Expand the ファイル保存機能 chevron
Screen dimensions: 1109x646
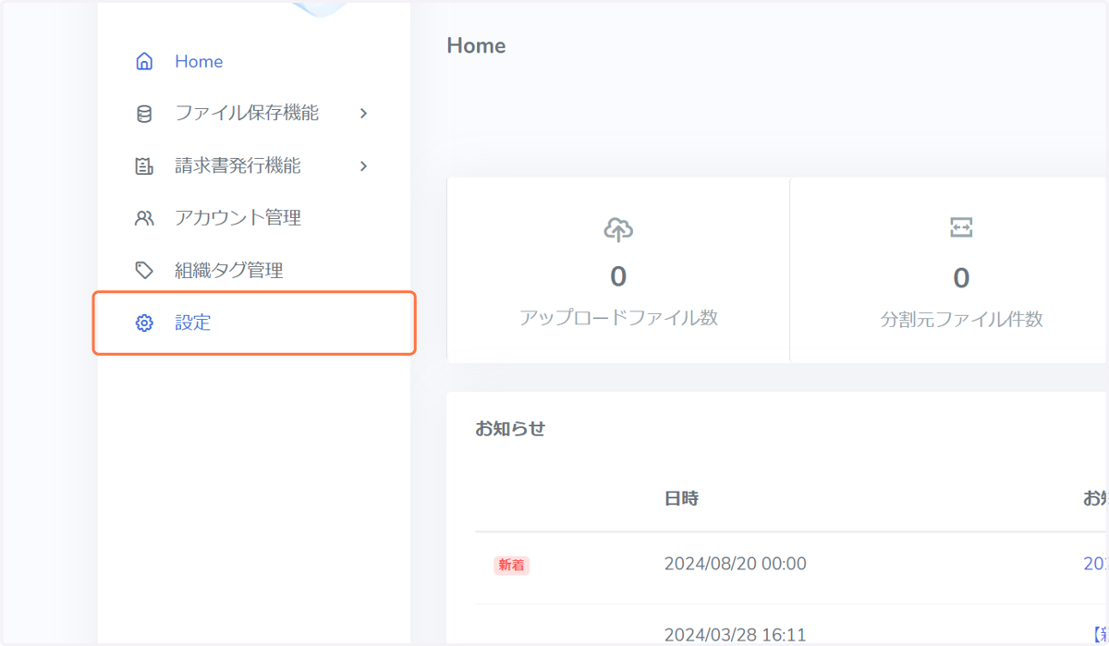363,114
